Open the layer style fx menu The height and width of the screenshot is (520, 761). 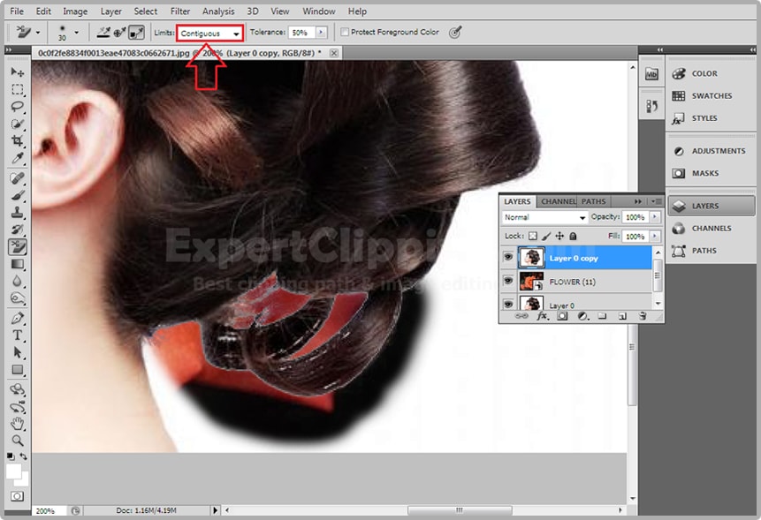pyautogui.click(x=542, y=316)
